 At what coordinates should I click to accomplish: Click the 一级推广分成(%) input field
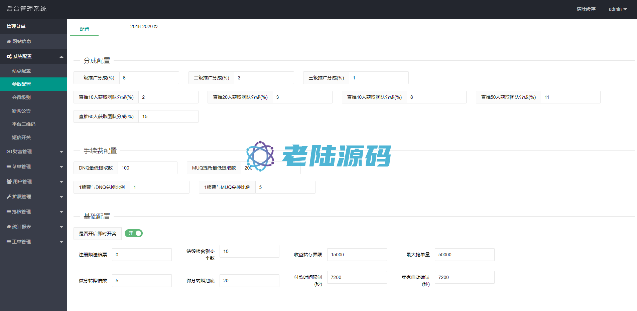149,78
